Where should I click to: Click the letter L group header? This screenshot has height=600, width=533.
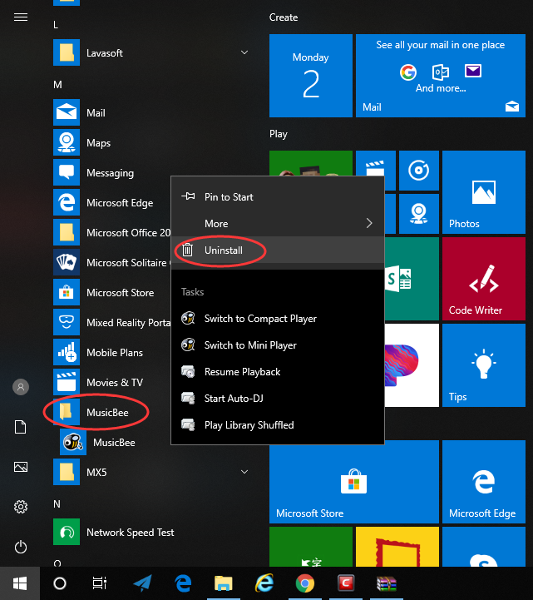pos(56,25)
